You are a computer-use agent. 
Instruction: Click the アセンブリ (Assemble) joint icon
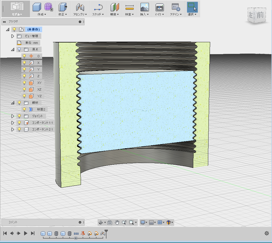click(x=80, y=7)
